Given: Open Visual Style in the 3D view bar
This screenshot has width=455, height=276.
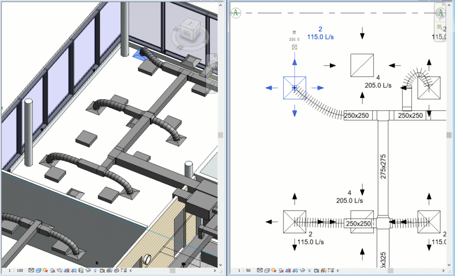Looking at the screenshot, I should click(38, 271).
